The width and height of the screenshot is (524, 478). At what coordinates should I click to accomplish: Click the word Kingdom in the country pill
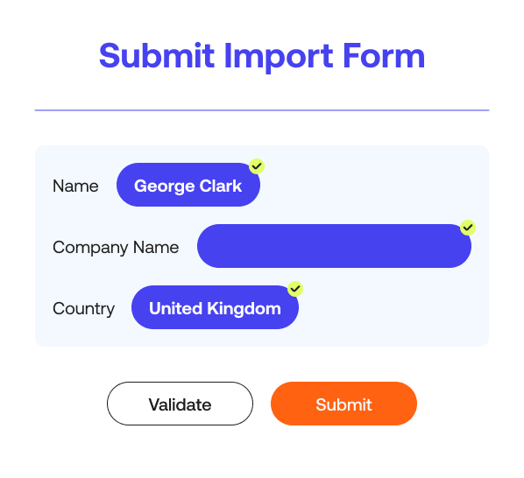[244, 309]
